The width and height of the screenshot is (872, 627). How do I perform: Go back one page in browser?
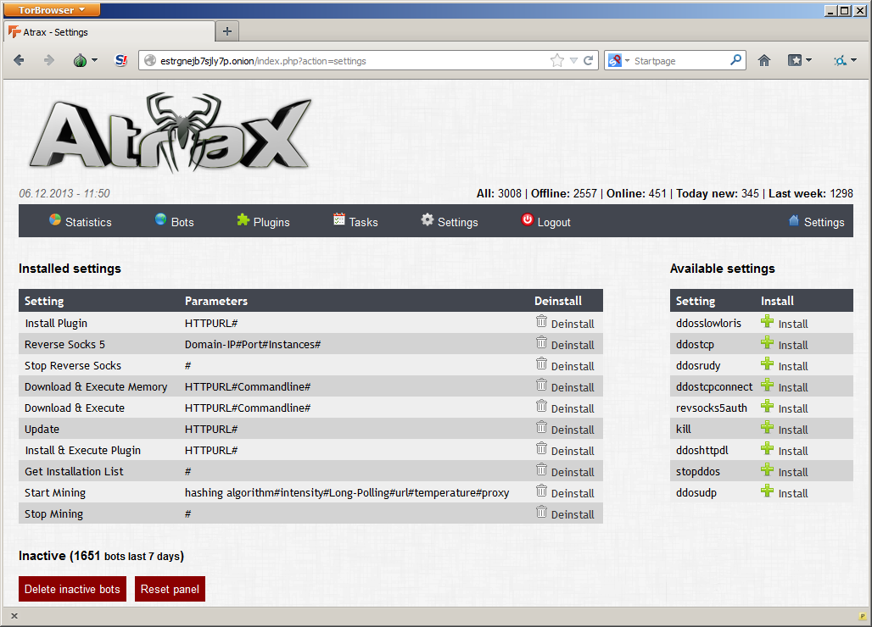coord(19,60)
